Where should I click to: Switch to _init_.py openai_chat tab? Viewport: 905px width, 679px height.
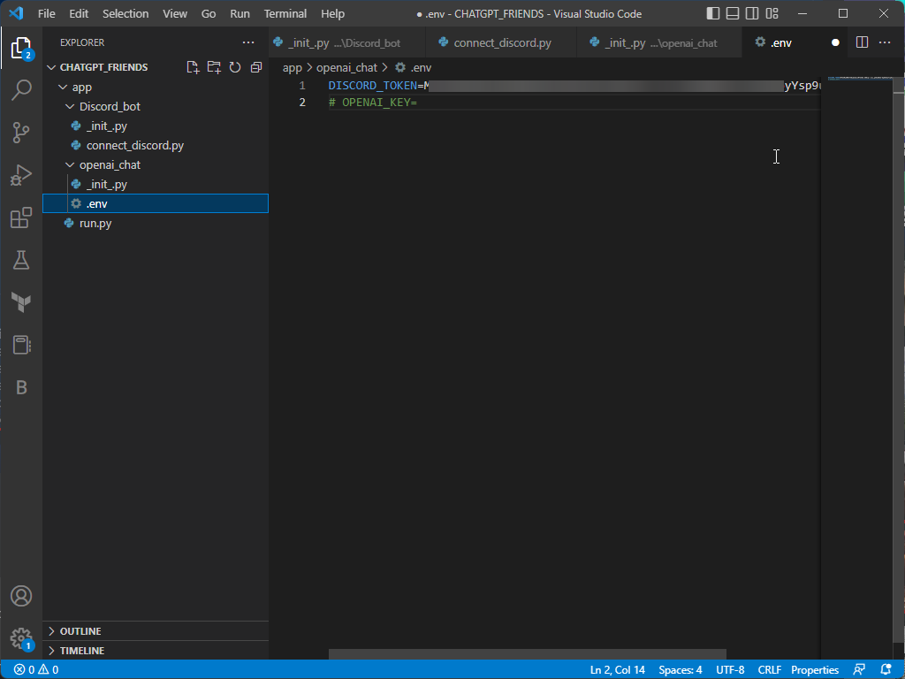click(x=659, y=42)
